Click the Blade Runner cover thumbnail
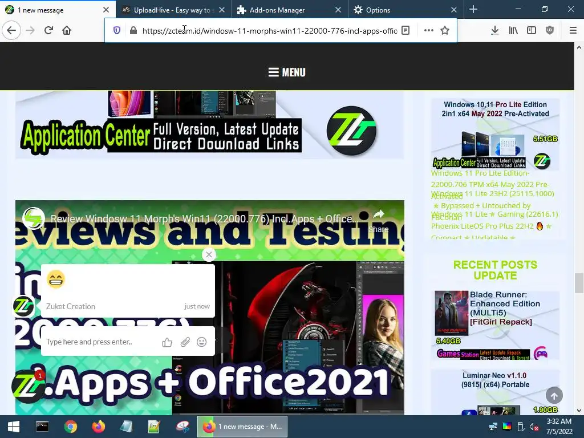The width and height of the screenshot is (584, 438). (452, 313)
